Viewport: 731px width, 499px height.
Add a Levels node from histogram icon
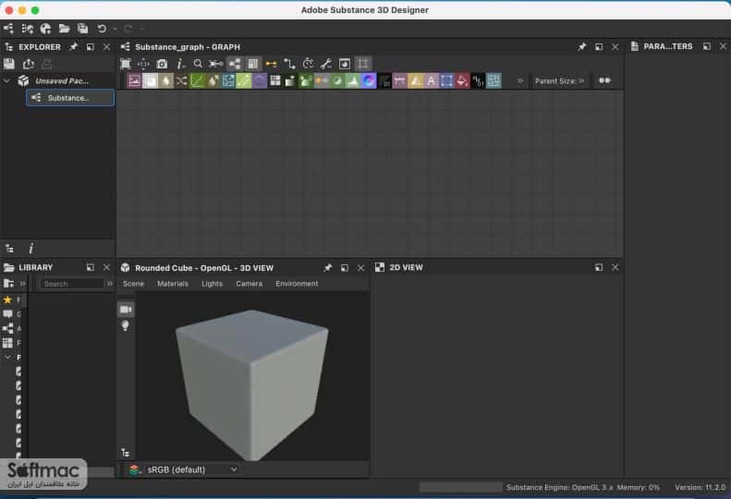pyautogui.click(x=353, y=80)
